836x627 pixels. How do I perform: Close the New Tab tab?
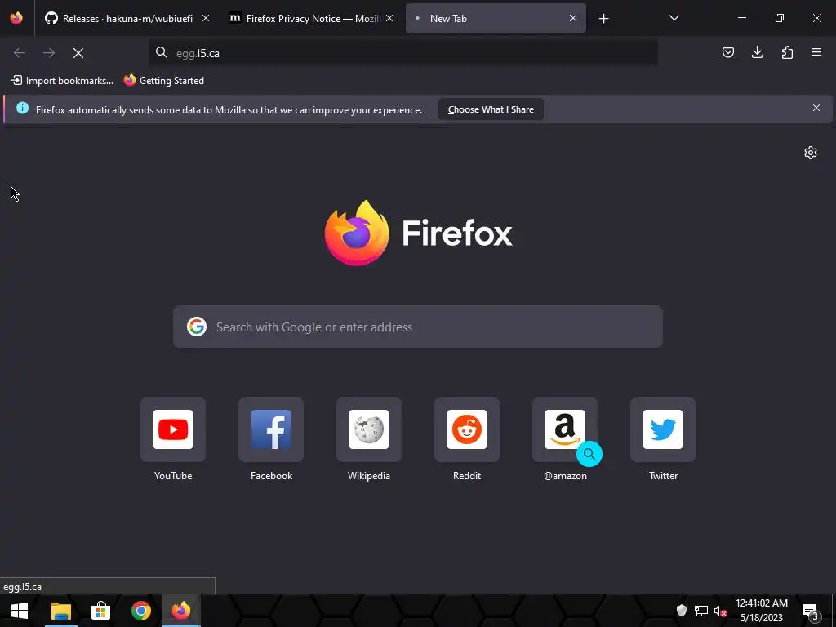pyautogui.click(x=573, y=18)
